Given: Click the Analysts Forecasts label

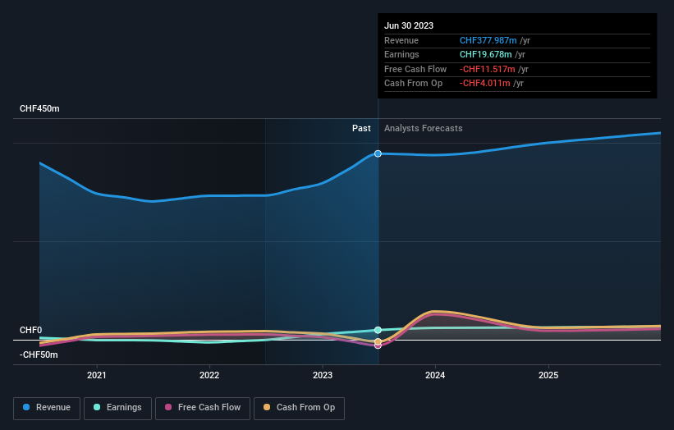Looking at the screenshot, I should 424,129.
